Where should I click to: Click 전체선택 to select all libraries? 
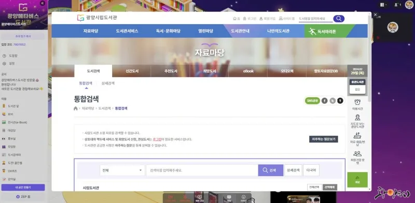tap(314, 187)
